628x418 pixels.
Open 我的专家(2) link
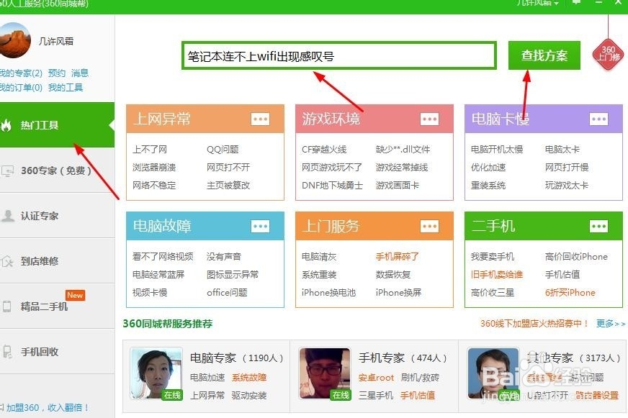click(21, 73)
